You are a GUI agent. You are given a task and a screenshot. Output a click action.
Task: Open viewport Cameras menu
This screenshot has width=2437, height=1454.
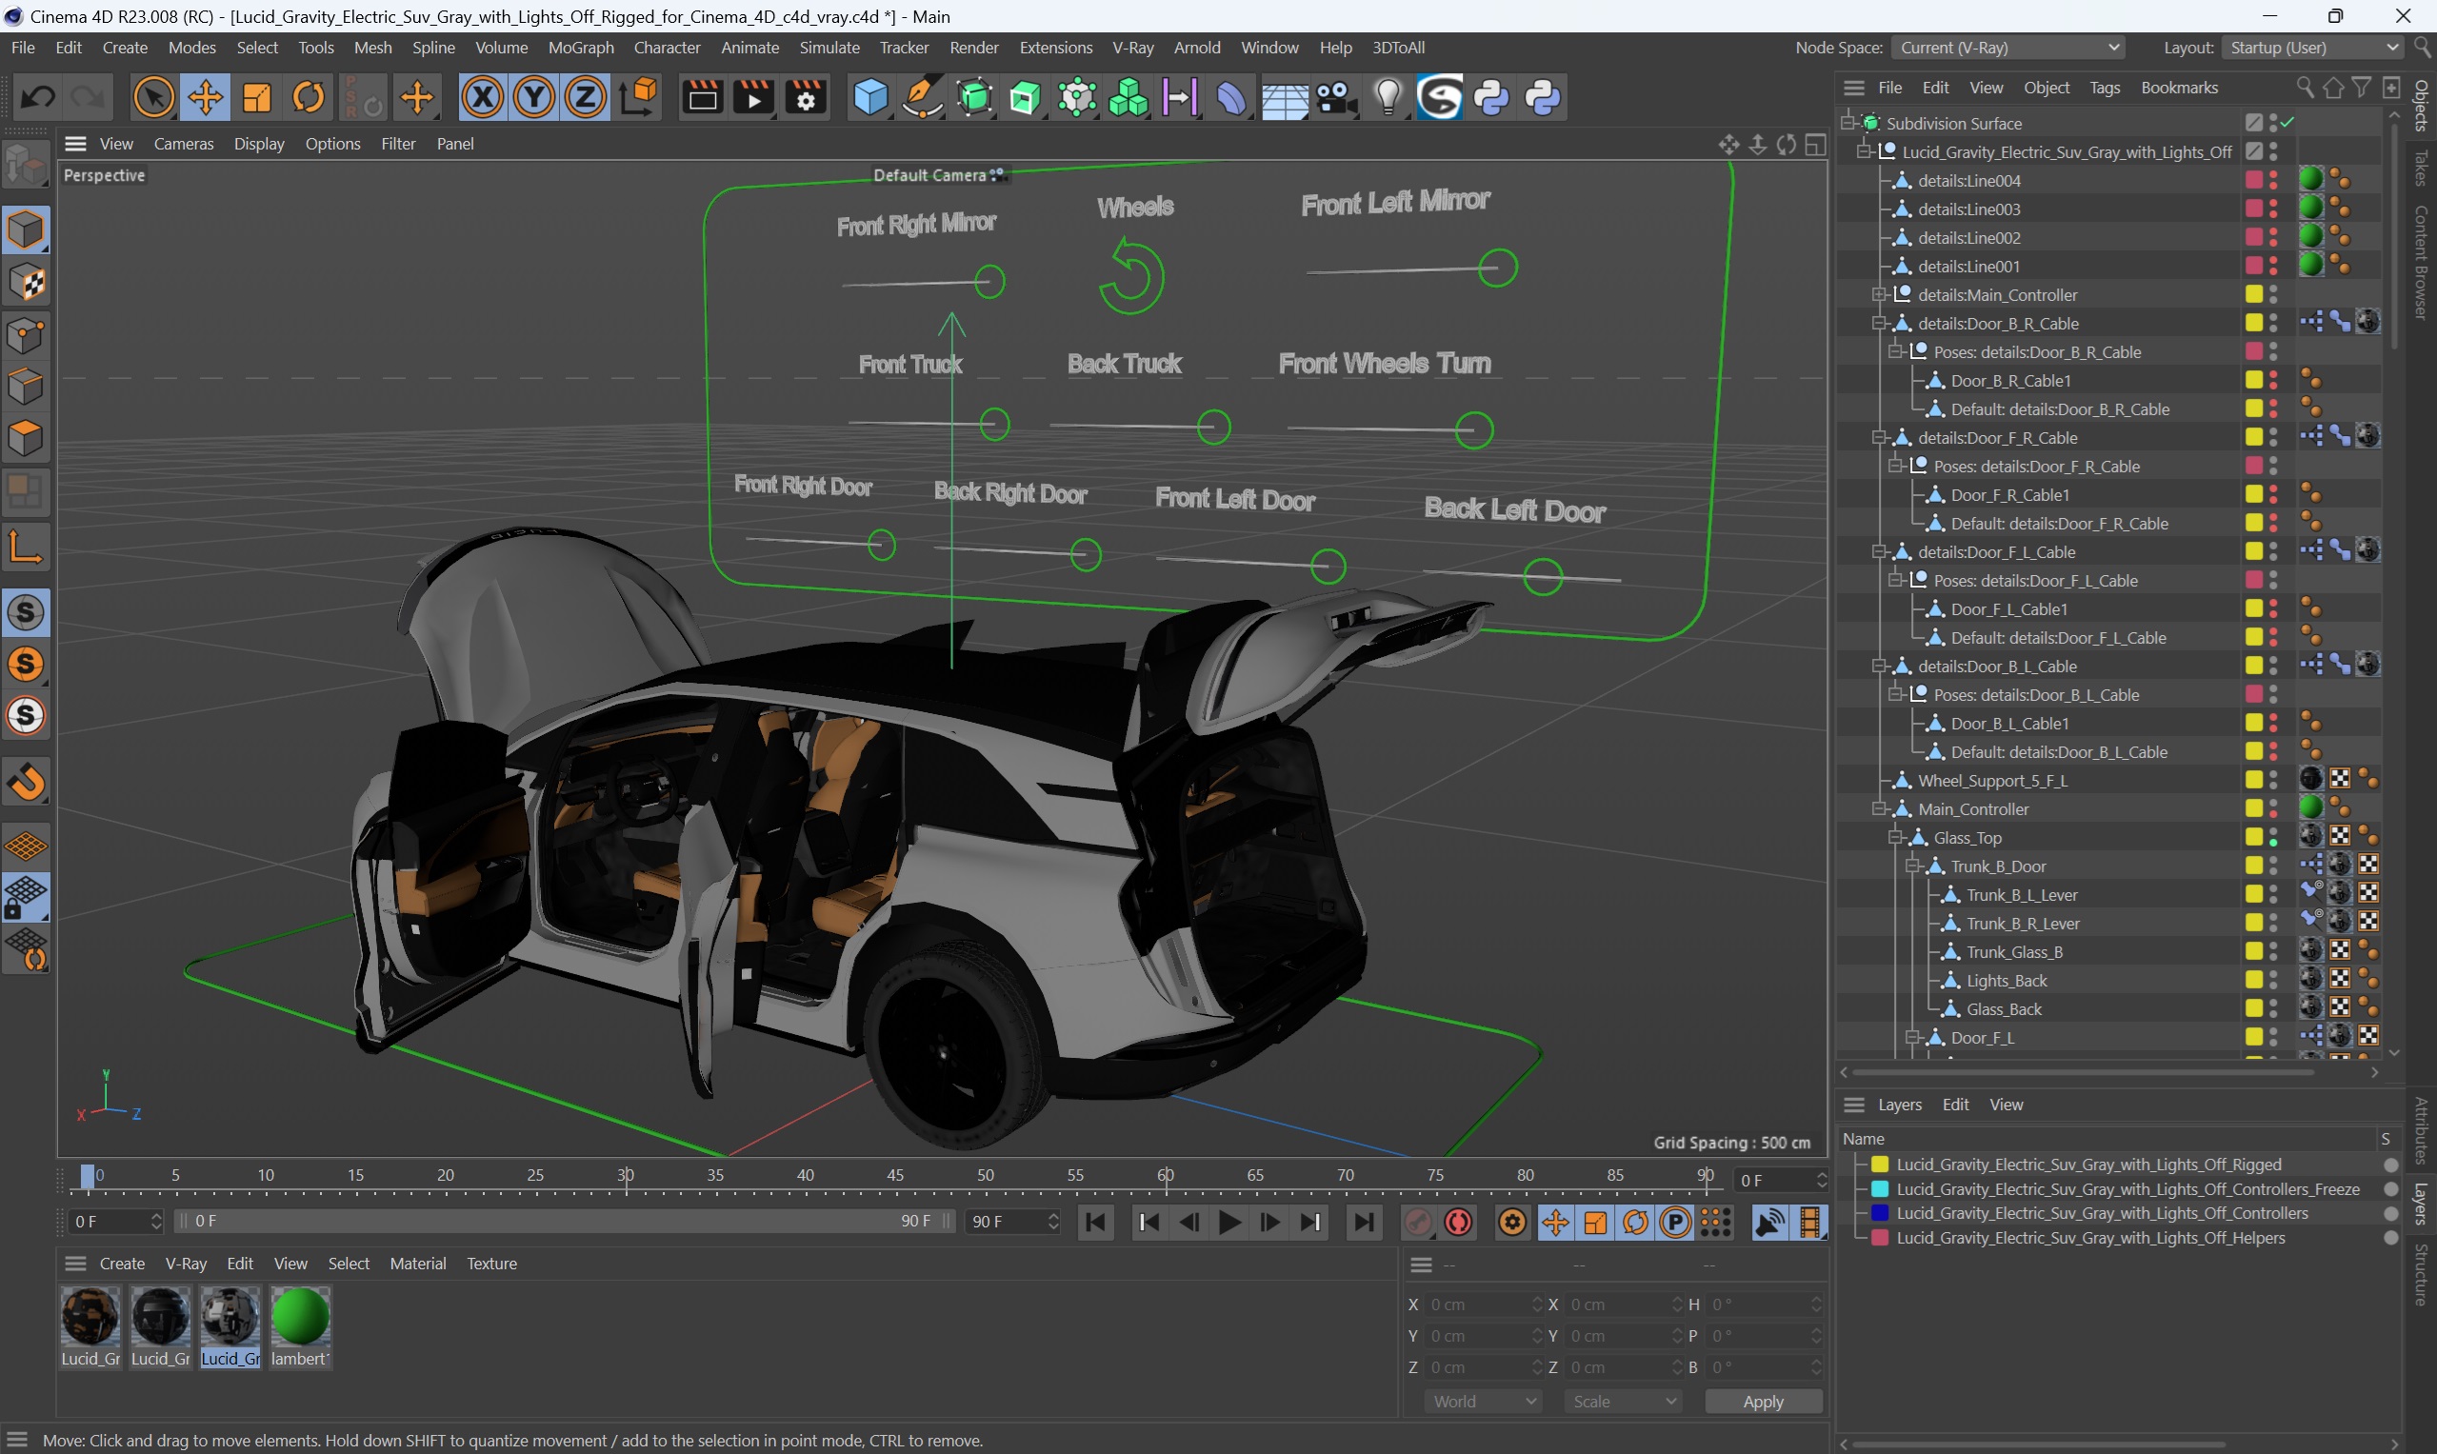coord(183,144)
